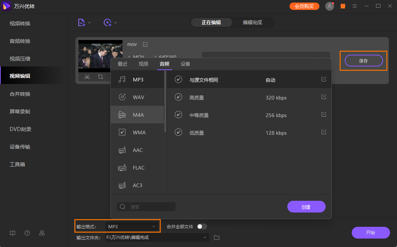Click the 保存 save button
397x247 pixels.
[363, 61]
